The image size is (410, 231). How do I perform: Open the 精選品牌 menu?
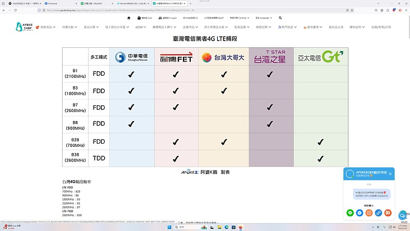tap(263, 27)
